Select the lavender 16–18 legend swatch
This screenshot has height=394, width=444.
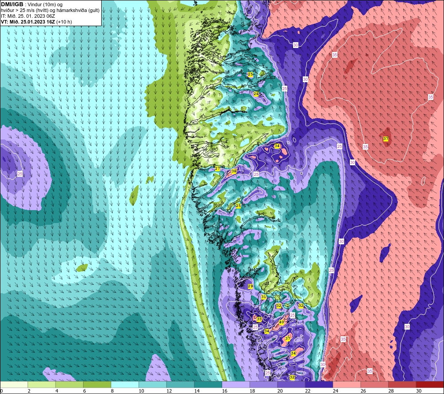[x=236, y=384]
